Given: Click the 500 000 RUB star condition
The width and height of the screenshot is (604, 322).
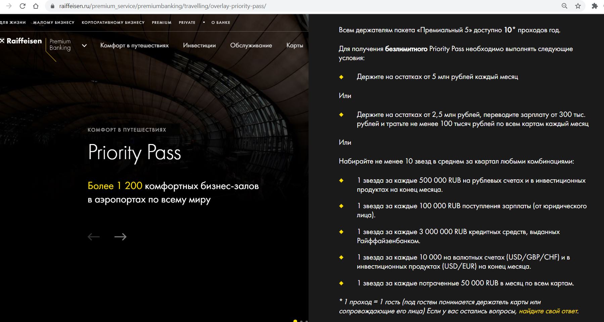Looking at the screenshot, I should tap(471, 185).
